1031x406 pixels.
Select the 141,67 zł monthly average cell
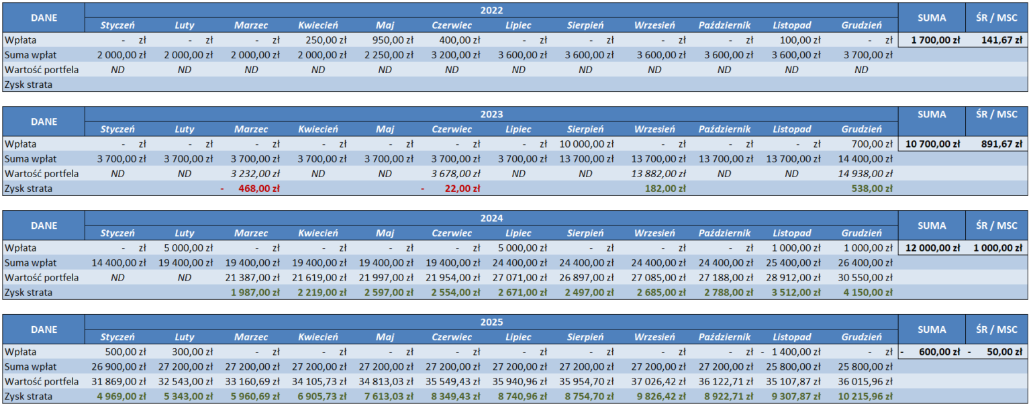[997, 40]
